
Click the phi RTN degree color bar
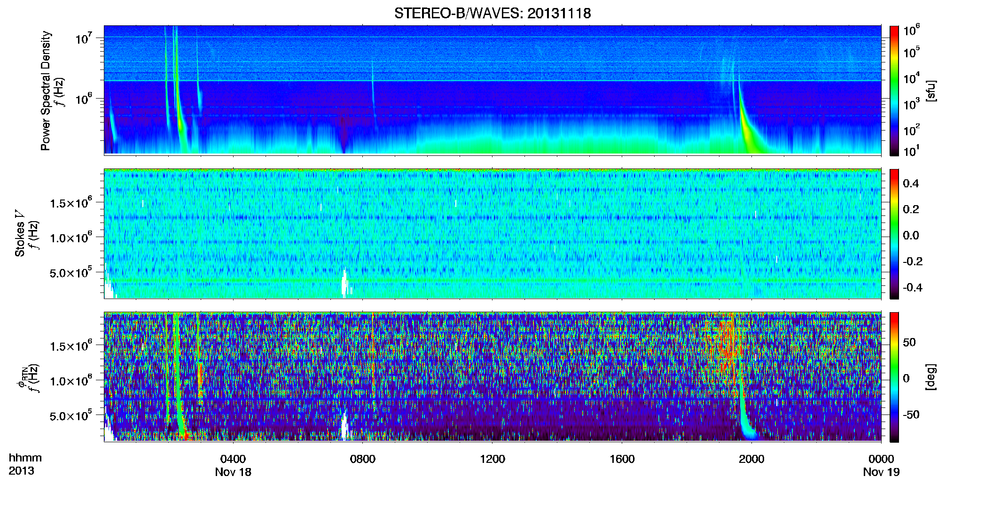point(894,377)
